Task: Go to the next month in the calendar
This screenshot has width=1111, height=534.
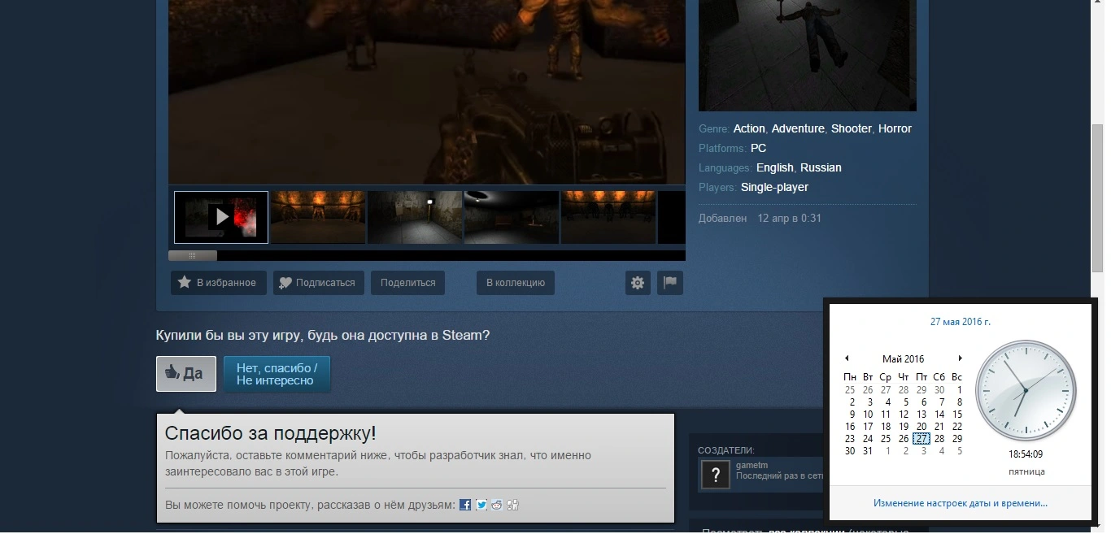Action: tap(961, 358)
